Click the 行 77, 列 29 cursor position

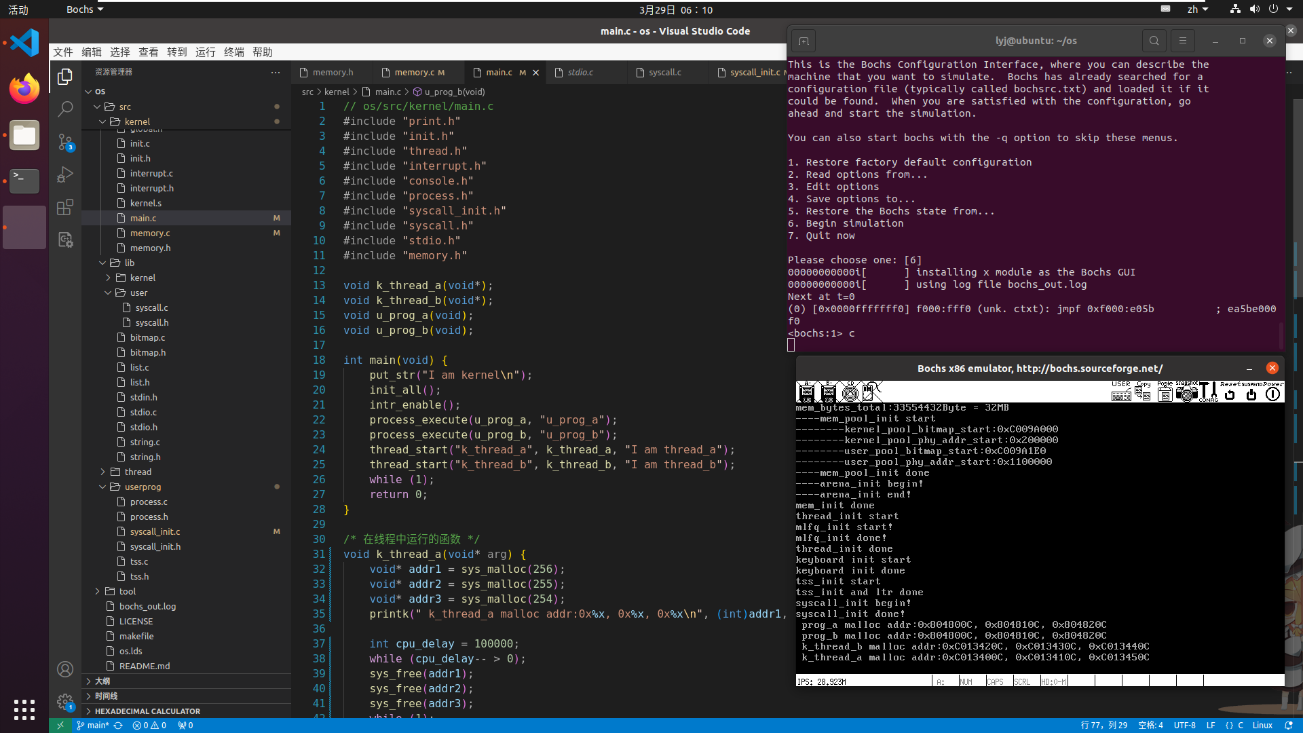coord(1104,726)
